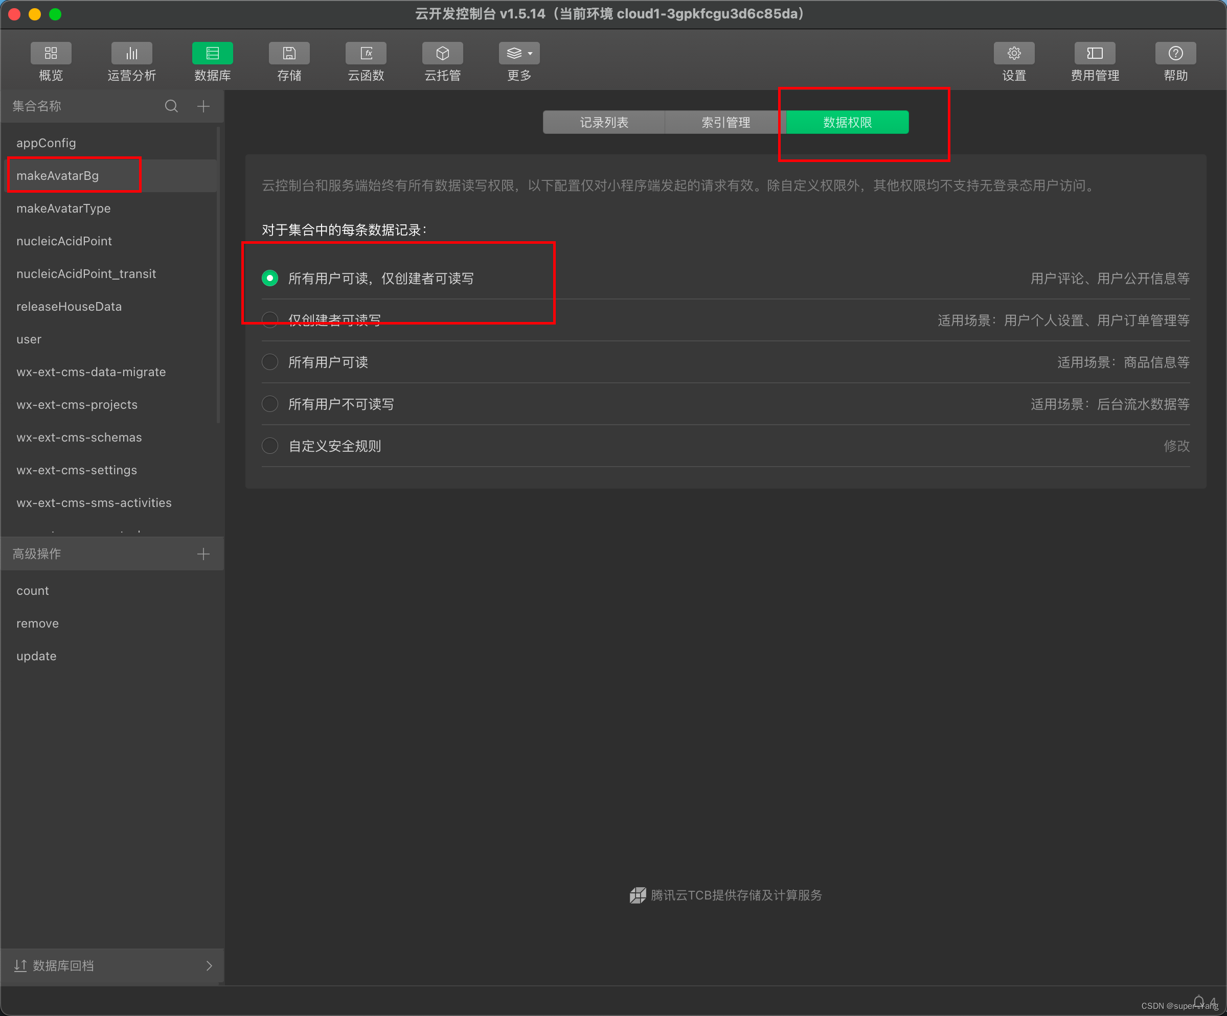Select 仅创建者可读写 radio button
Image resolution: width=1227 pixels, height=1016 pixels.
pos(270,320)
